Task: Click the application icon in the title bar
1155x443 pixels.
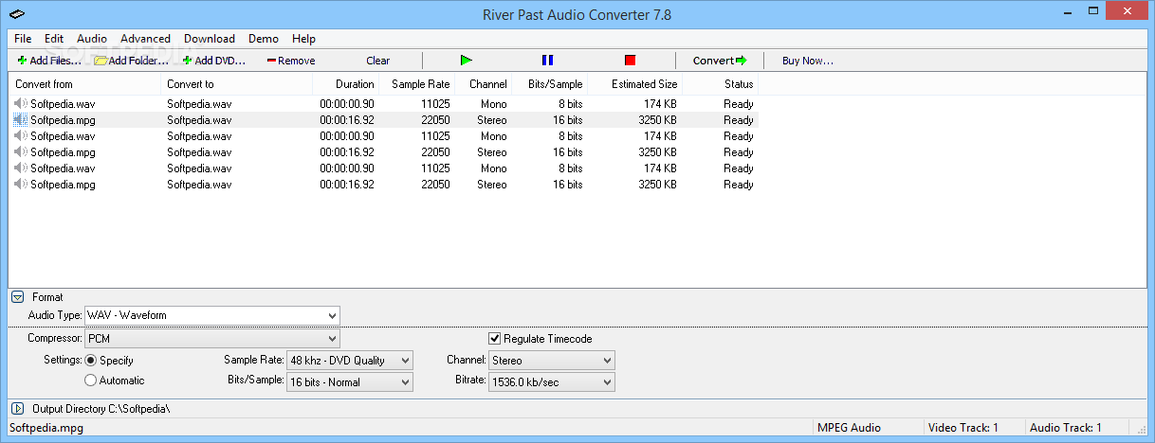Action: (18, 14)
